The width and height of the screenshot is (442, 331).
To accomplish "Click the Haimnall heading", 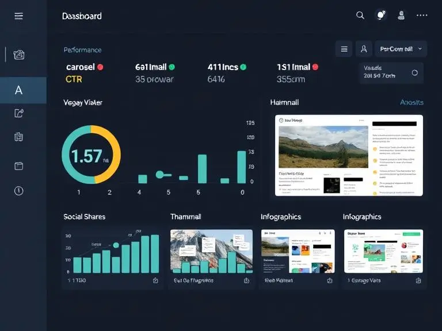I will [284, 102].
